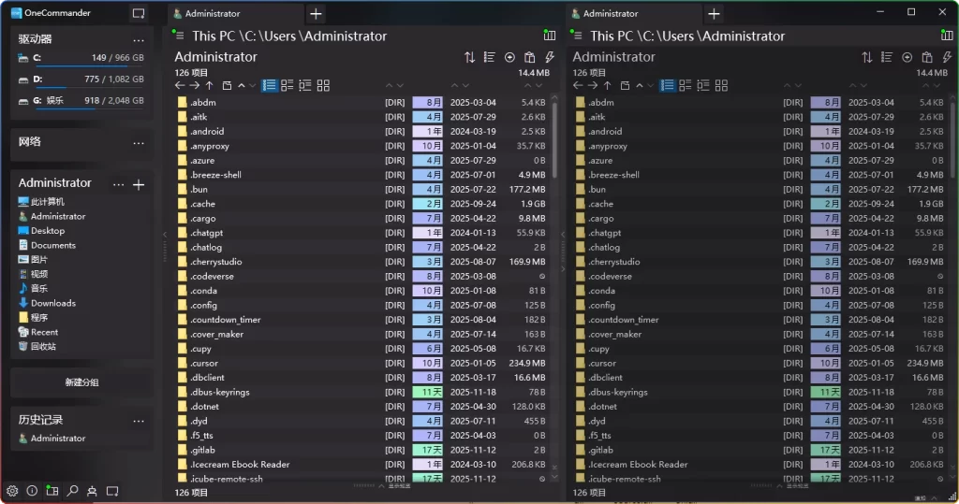Open the left pane path menu icon
959x504 pixels.
point(178,35)
